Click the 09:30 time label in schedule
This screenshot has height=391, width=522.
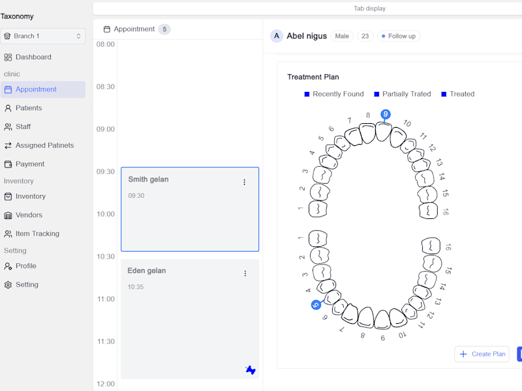pyautogui.click(x=105, y=171)
